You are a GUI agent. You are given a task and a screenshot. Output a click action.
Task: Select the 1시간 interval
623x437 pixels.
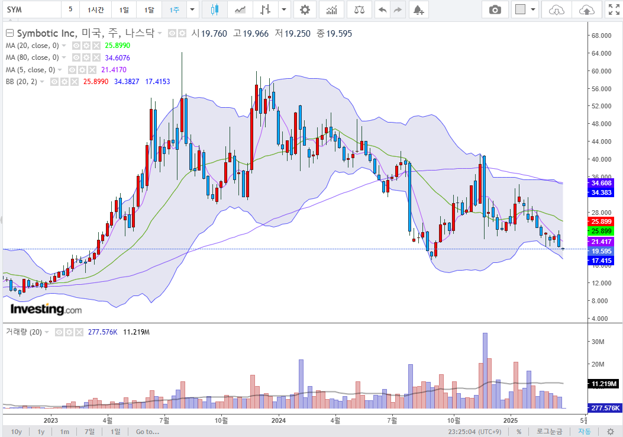coord(96,9)
